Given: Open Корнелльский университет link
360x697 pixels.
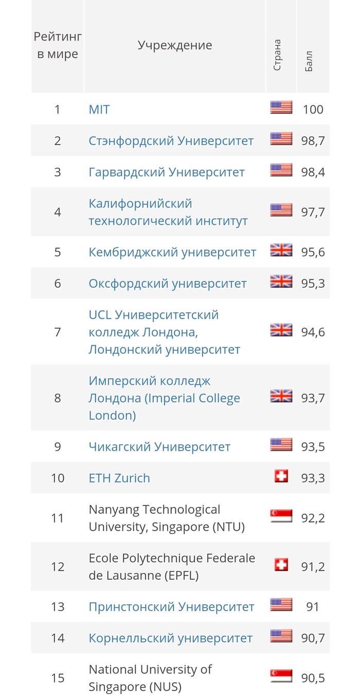Looking at the screenshot, I should click(x=170, y=638).
